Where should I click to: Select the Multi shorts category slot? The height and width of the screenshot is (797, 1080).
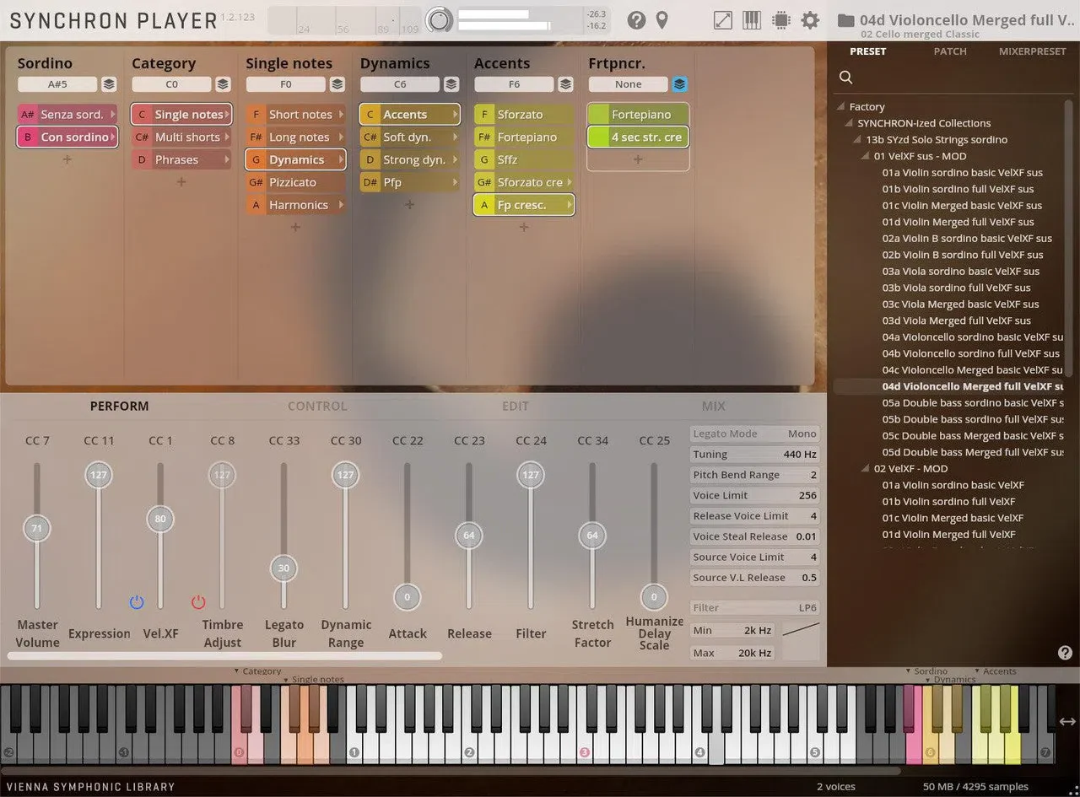[181, 137]
